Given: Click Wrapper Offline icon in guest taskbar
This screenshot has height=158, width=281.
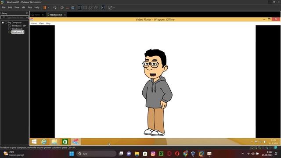Looking at the screenshot, I should (76, 142).
